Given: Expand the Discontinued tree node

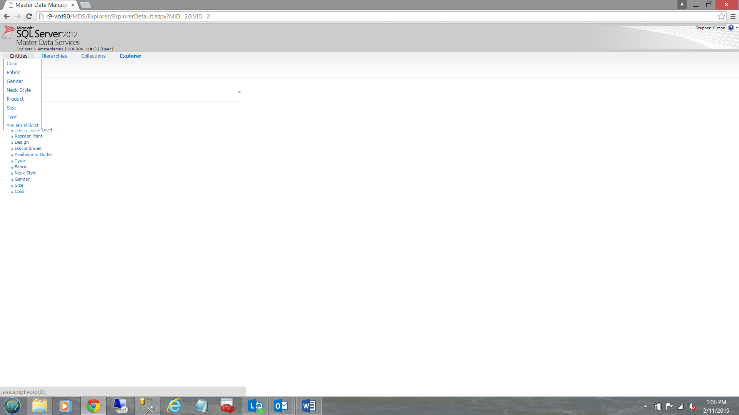Looking at the screenshot, I should pos(12,149).
